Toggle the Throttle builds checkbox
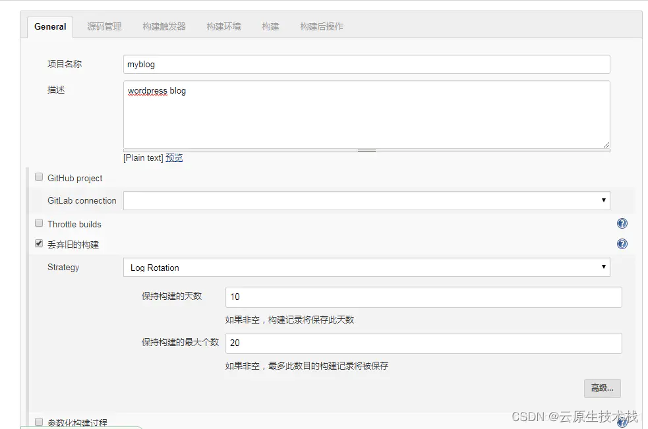 tap(39, 223)
